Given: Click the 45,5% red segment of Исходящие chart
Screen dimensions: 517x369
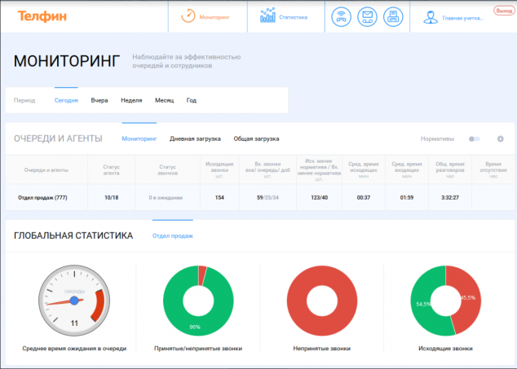Looking at the screenshot, I should (468, 297).
